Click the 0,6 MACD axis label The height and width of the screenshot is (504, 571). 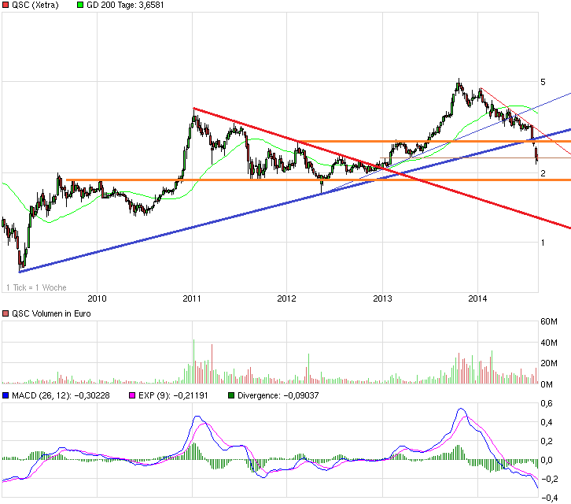(547, 403)
